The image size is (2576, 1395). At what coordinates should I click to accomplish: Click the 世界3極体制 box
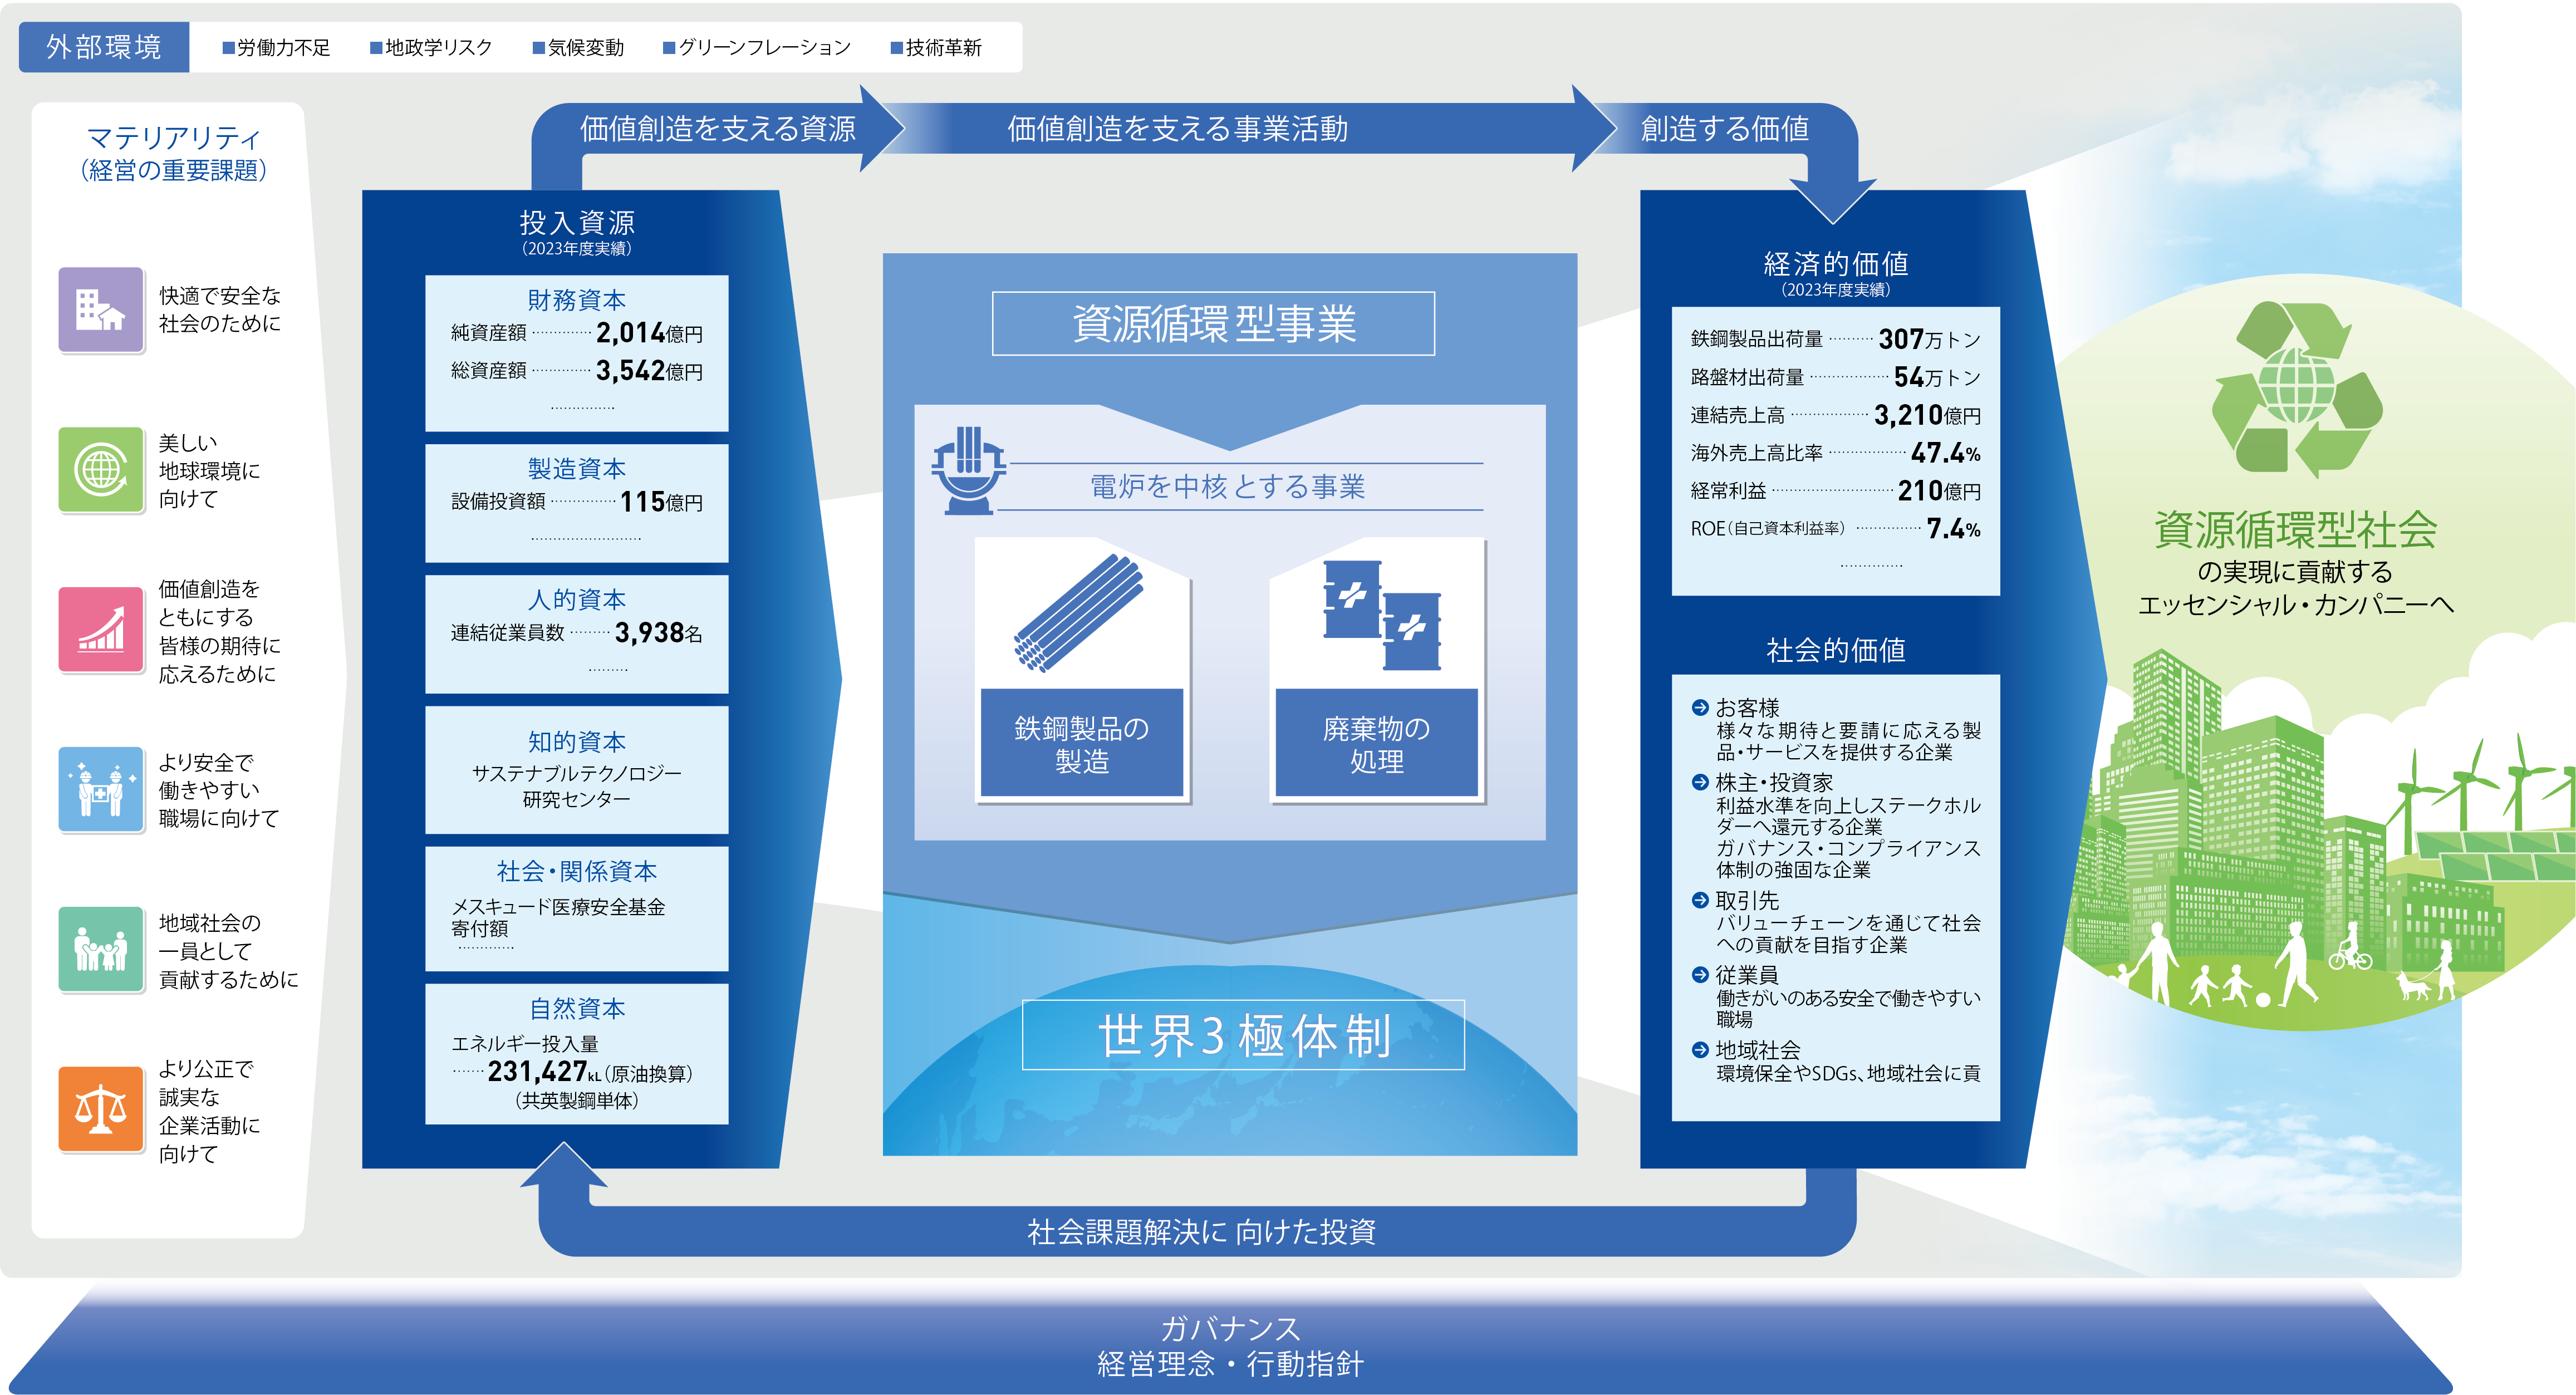pos(1243,1035)
